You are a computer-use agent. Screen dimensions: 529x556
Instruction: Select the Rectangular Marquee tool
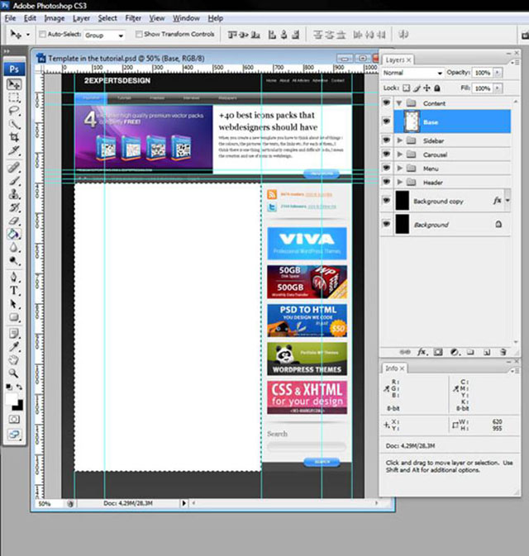(14, 97)
